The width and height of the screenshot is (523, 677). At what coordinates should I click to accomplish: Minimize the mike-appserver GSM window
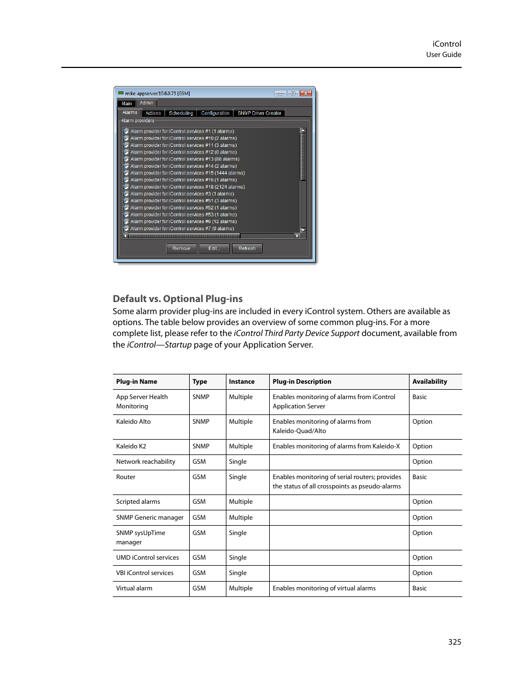pyautogui.click(x=280, y=93)
